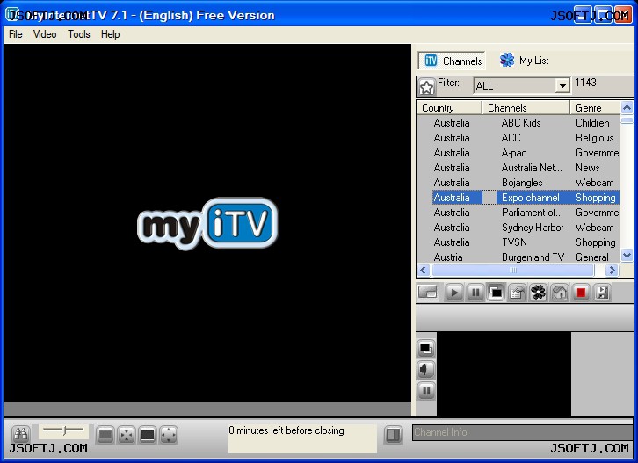Click the horizontal scrollbar thumb
This screenshot has width=638, height=463.
(513, 270)
